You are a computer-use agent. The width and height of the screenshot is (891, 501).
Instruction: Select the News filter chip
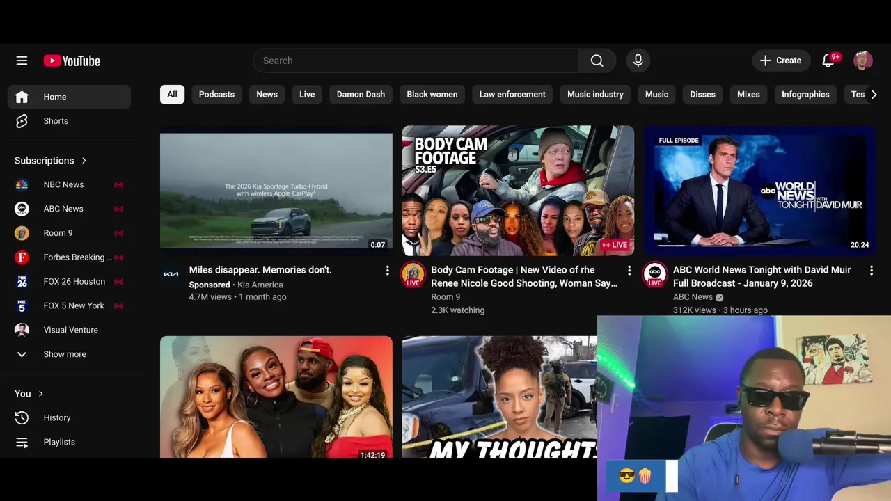[x=267, y=95]
